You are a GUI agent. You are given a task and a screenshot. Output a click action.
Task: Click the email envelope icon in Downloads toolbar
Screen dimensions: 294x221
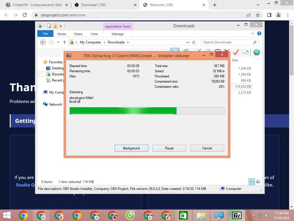[x=245, y=52]
